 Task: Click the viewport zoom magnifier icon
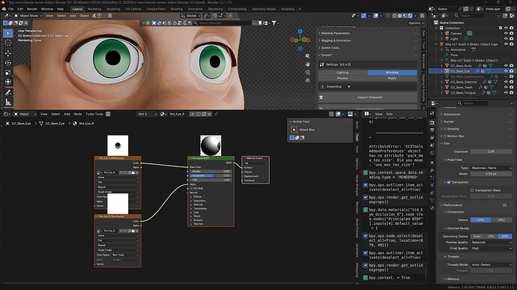[x=308, y=56]
